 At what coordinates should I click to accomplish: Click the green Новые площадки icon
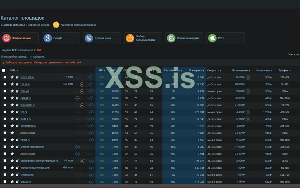tap(171, 38)
